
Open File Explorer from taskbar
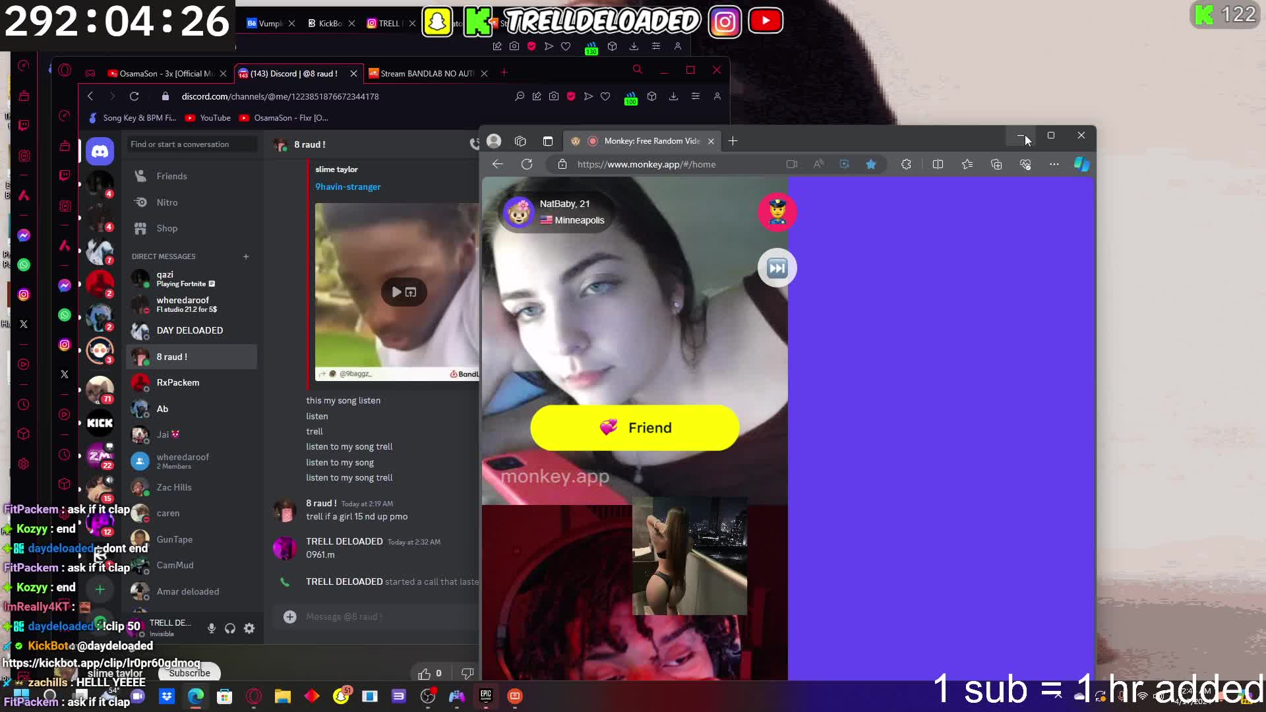[283, 696]
